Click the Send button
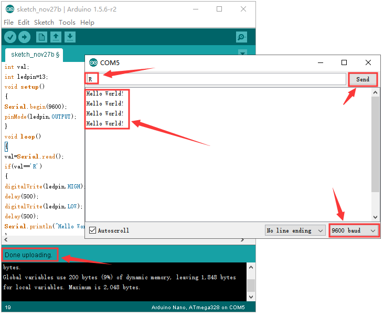The height and width of the screenshot is (316, 384). [x=362, y=79]
